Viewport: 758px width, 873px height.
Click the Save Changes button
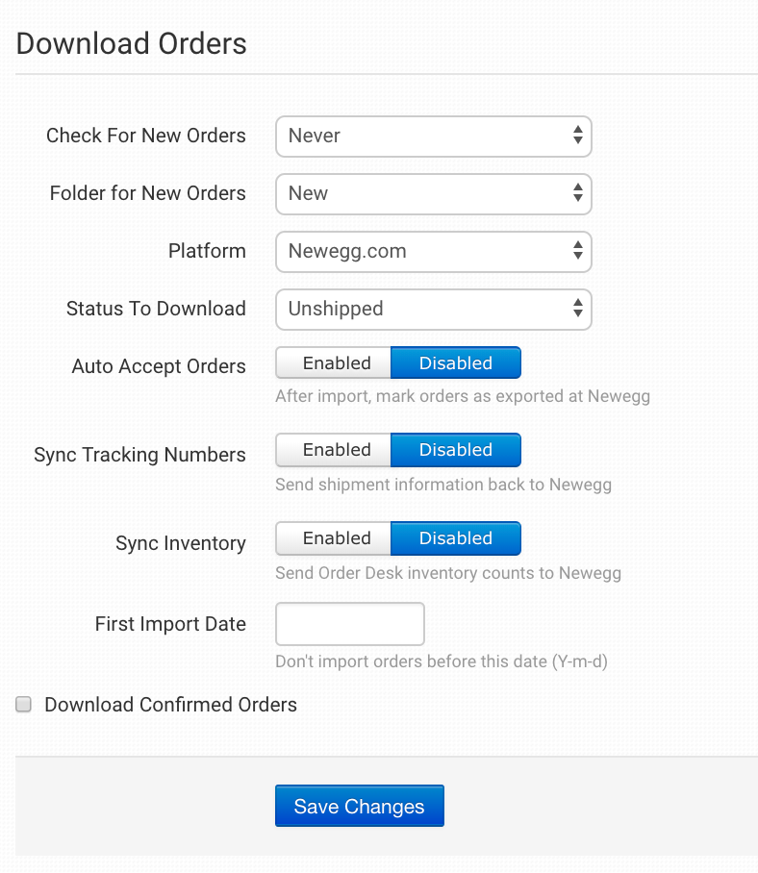pyautogui.click(x=359, y=807)
